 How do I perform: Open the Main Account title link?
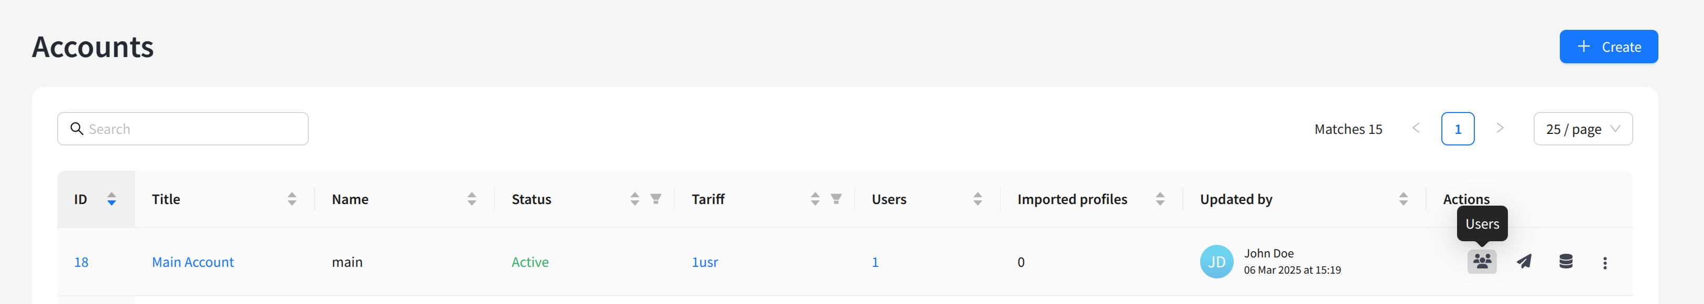pyautogui.click(x=192, y=263)
